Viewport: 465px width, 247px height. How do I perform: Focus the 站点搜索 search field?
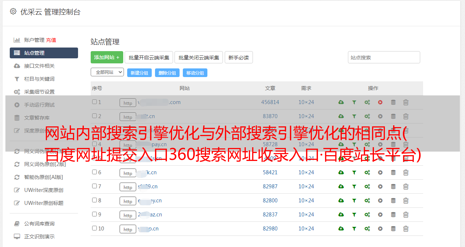pos(384,57)
